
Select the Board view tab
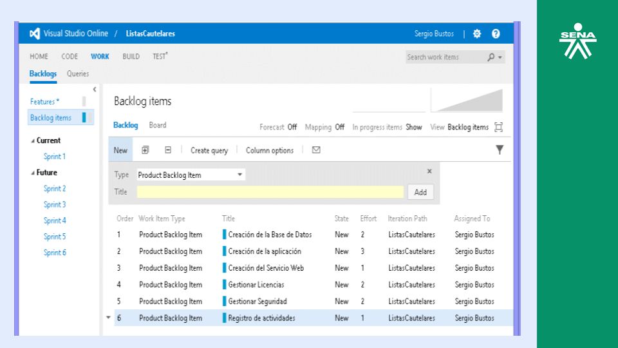pos(158,125)
